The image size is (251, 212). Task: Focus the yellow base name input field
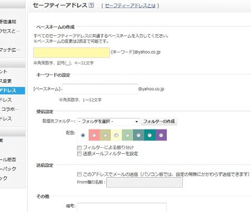tap(71, 53)
